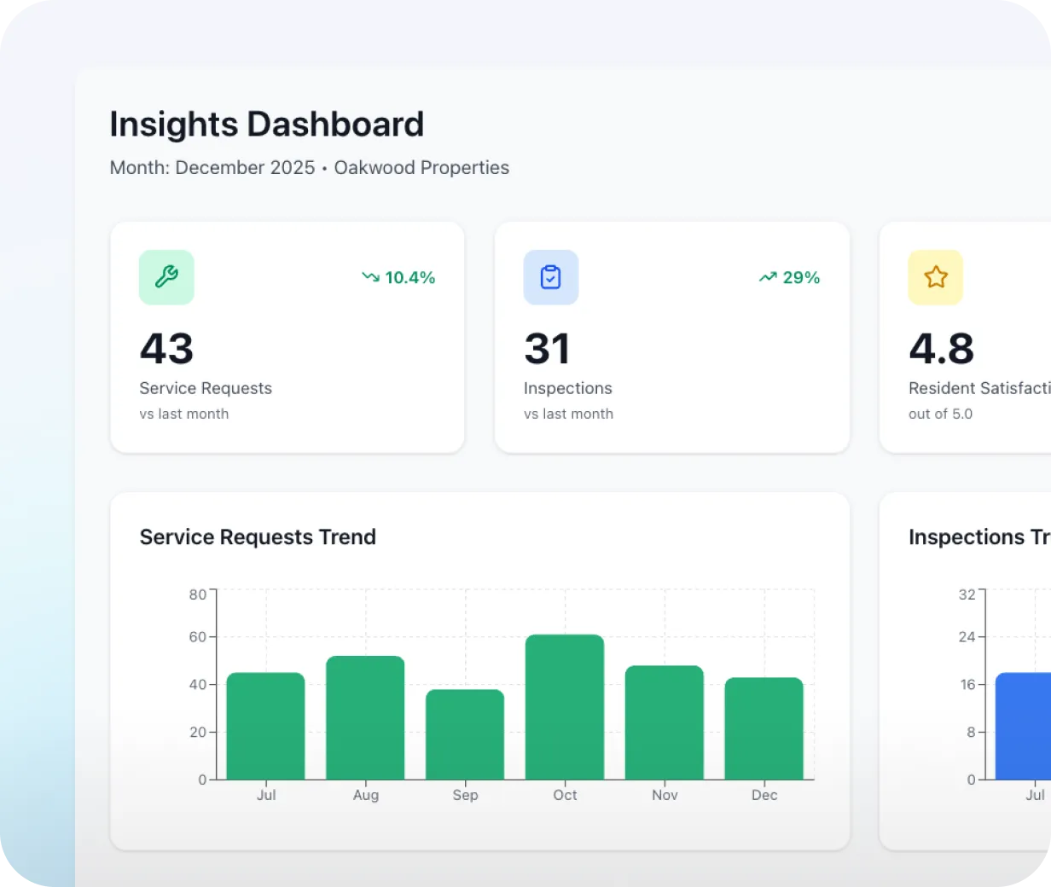Click 'vs last month' under Inspections
The height and width of the screenshot is (887, 1051).
click(568, 414)
